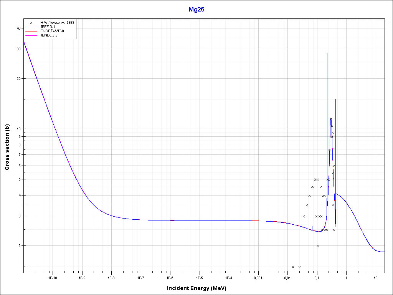393x295 pixels.
Task: Select the H.W.Newson+, 1958 legend entry
Action: (x=57, y=23)
